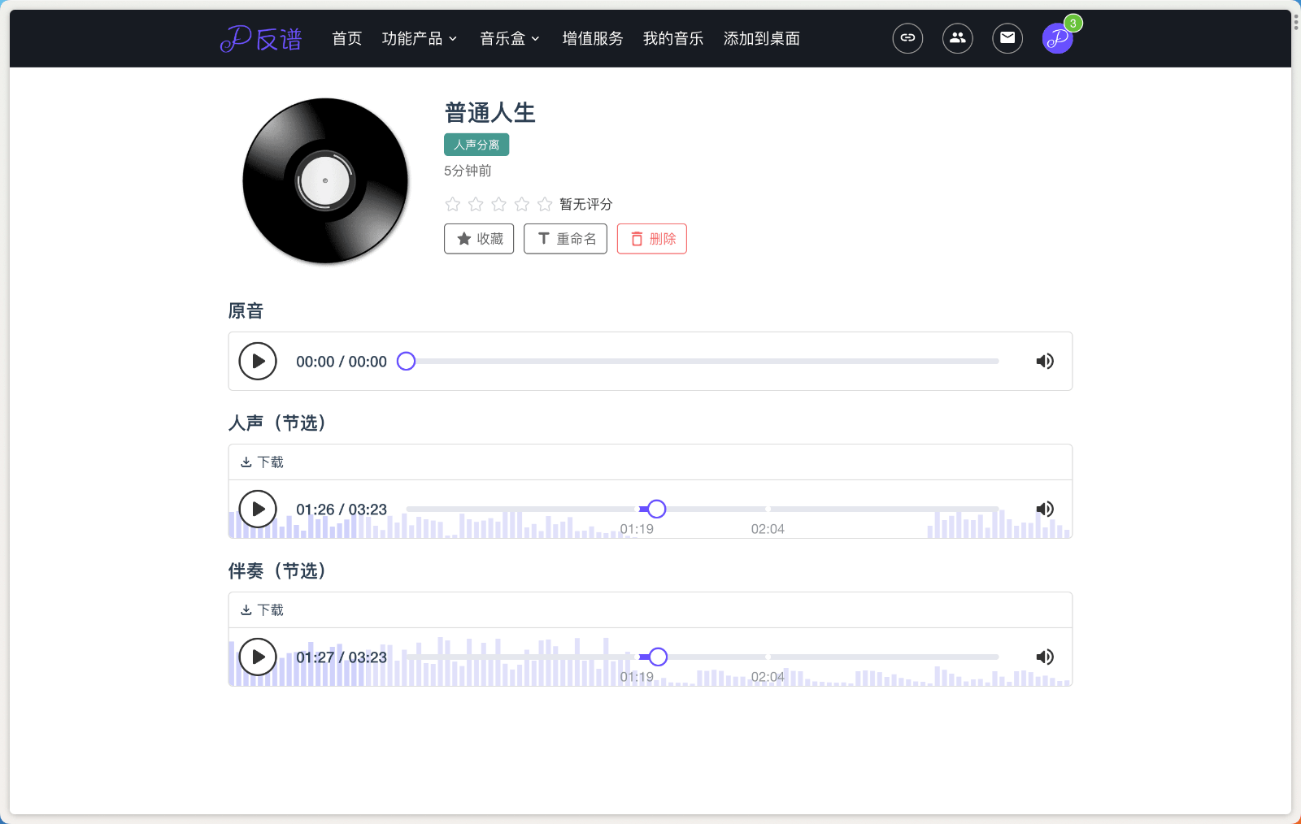Mute the 伴奏 track volume
The image size is (1301, 824).
click(1045, 657)
